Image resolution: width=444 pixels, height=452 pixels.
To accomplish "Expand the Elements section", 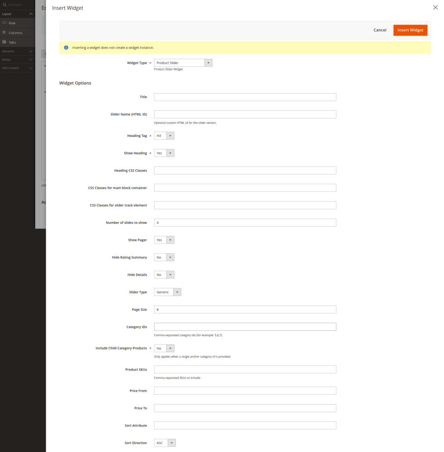I will (31, 52).
